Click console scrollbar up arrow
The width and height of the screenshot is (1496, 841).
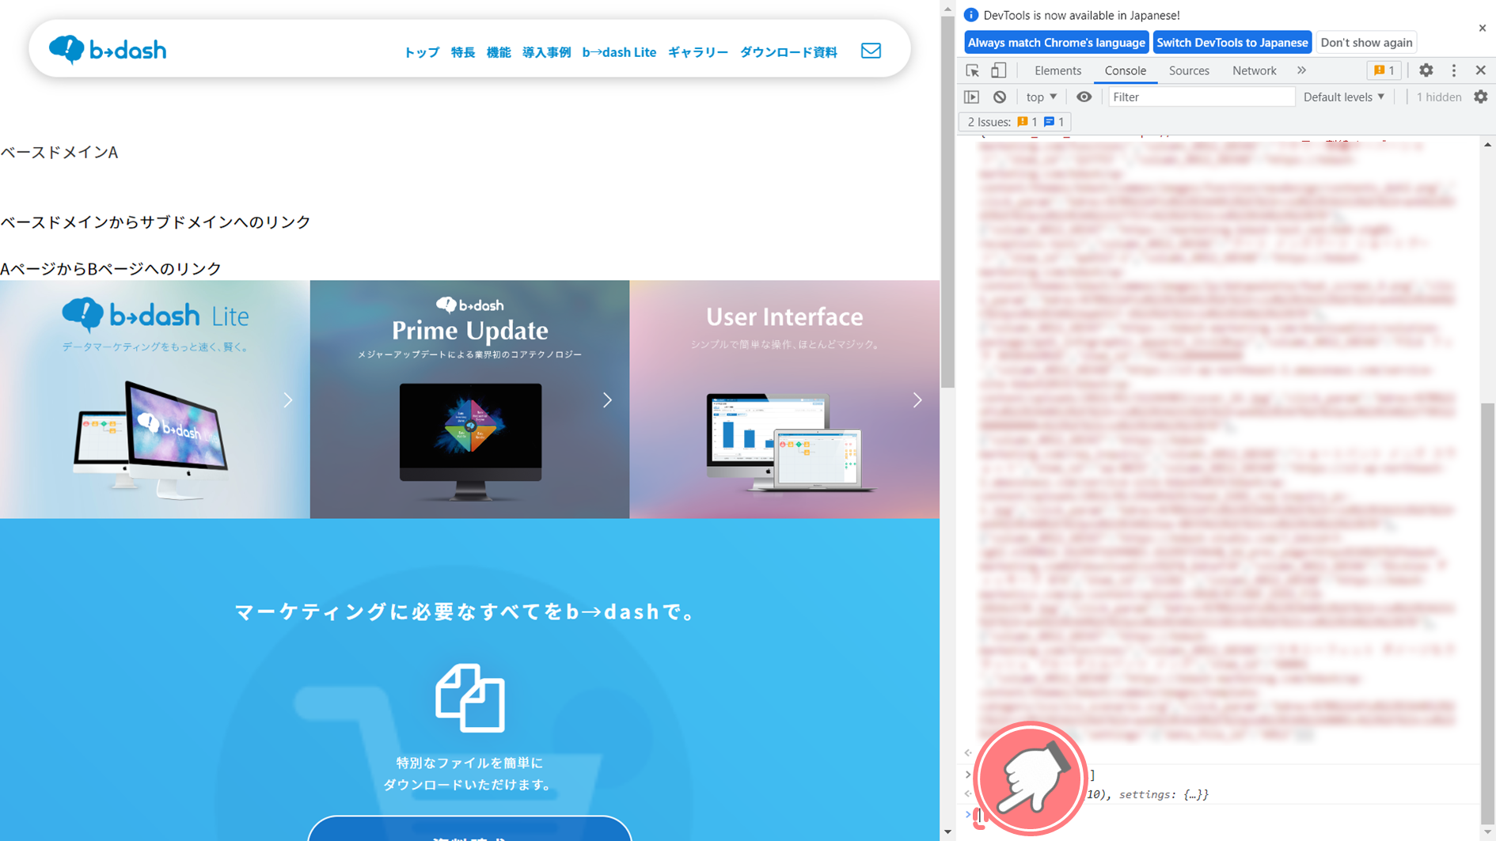[1488, 145]
